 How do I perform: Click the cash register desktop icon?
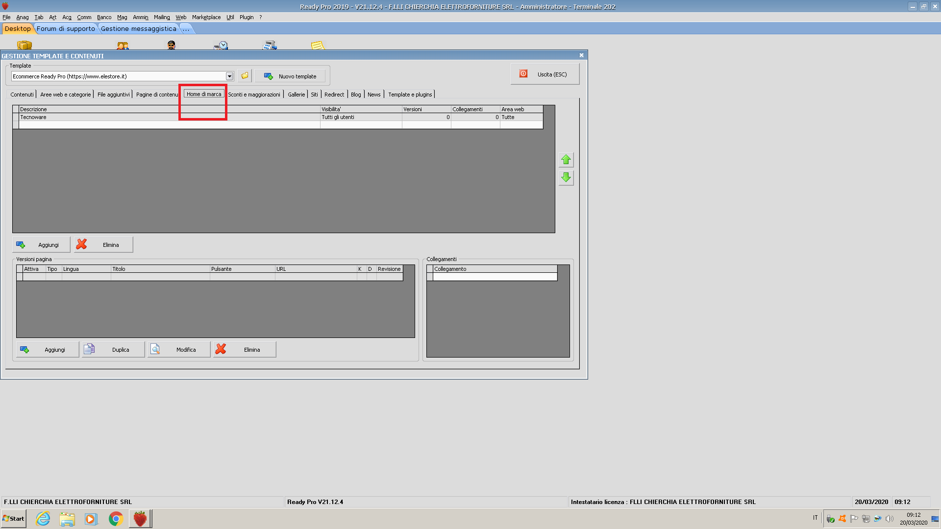[270, 46]
